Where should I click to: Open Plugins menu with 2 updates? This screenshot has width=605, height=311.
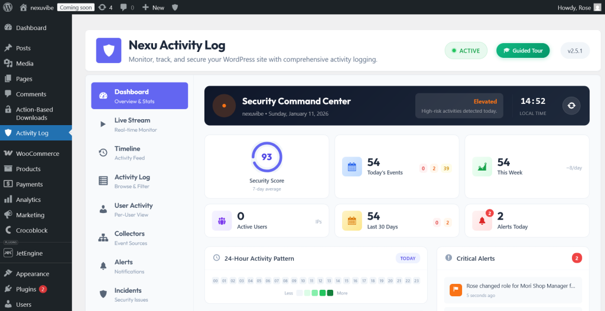pos(36,289)
